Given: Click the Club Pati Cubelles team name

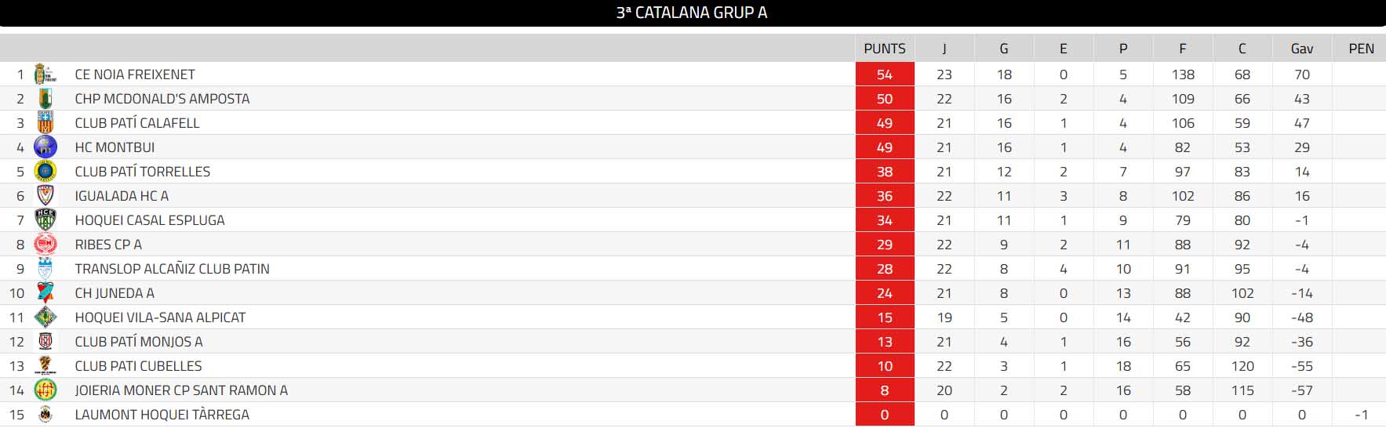Looking at the screenshot, I should point(138,366).
